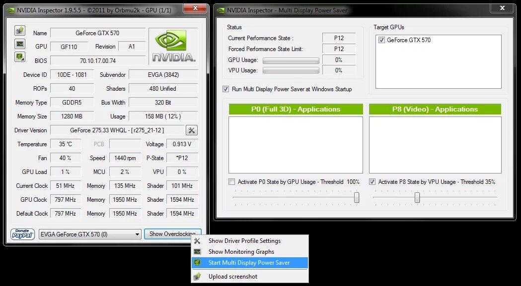Image resolution: width=521 pixels, height=286 pixels.
Task: Click the GPU Usage progress bar
Action: click(x=291, y=60)
